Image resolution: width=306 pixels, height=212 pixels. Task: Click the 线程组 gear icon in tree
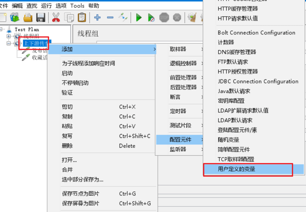click(x=17, y=36)
